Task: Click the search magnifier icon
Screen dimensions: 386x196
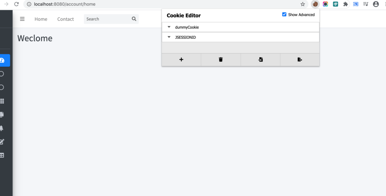Action: pyautogui.click(x=134, y=19)
